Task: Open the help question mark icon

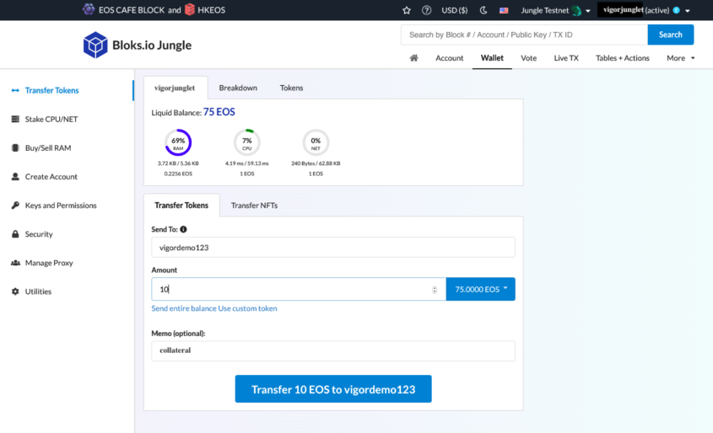Action: [x=426, y=10]
